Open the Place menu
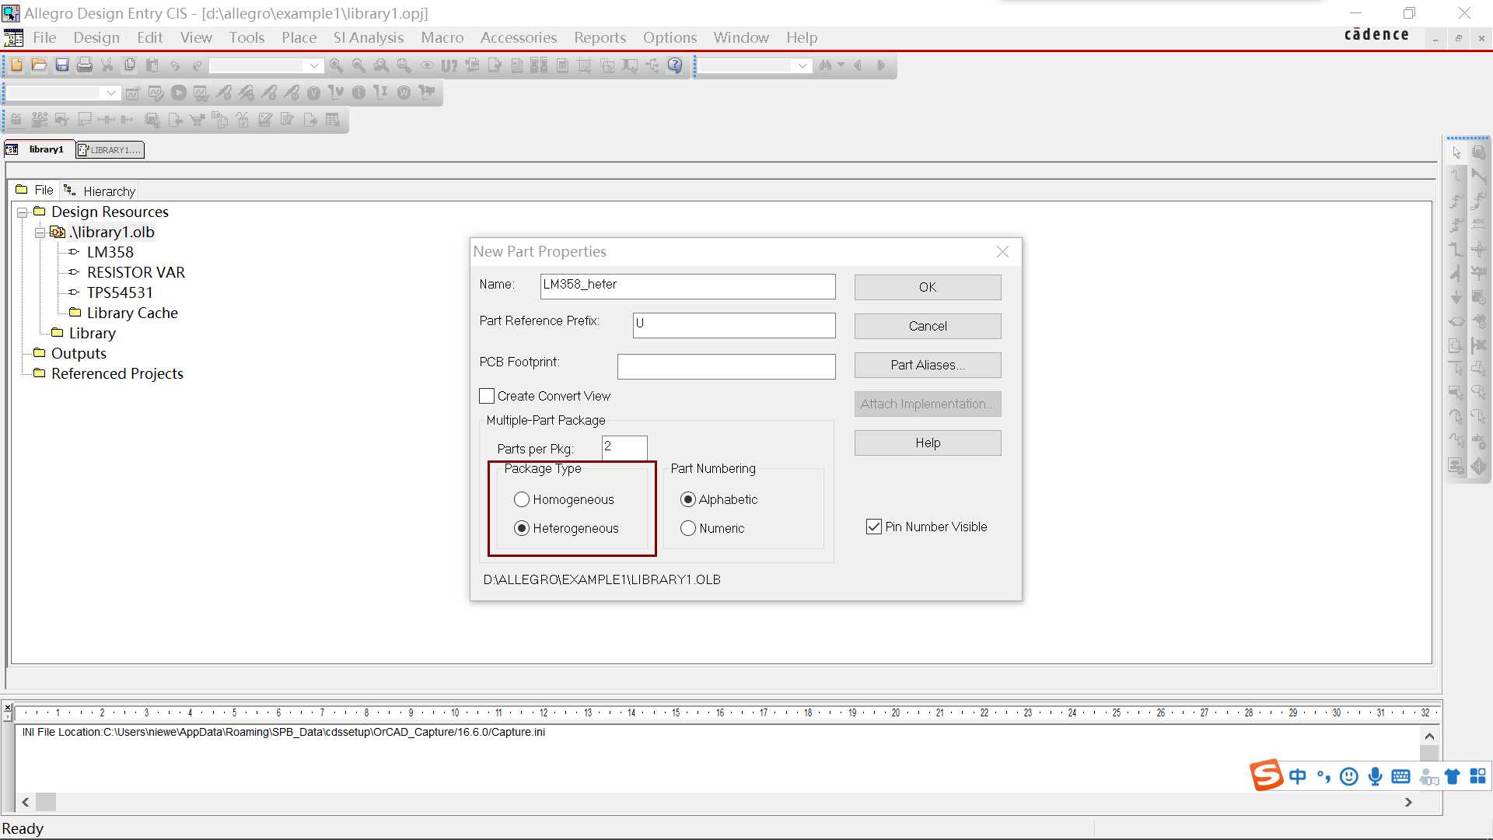The image size is (1493, 840). click(299, 37)
